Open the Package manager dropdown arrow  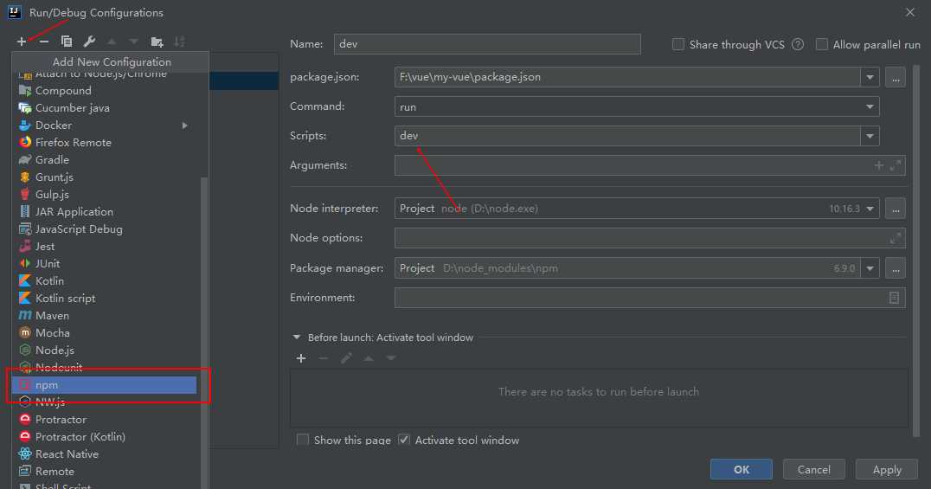pyautogui.click(x=870, y=268)
